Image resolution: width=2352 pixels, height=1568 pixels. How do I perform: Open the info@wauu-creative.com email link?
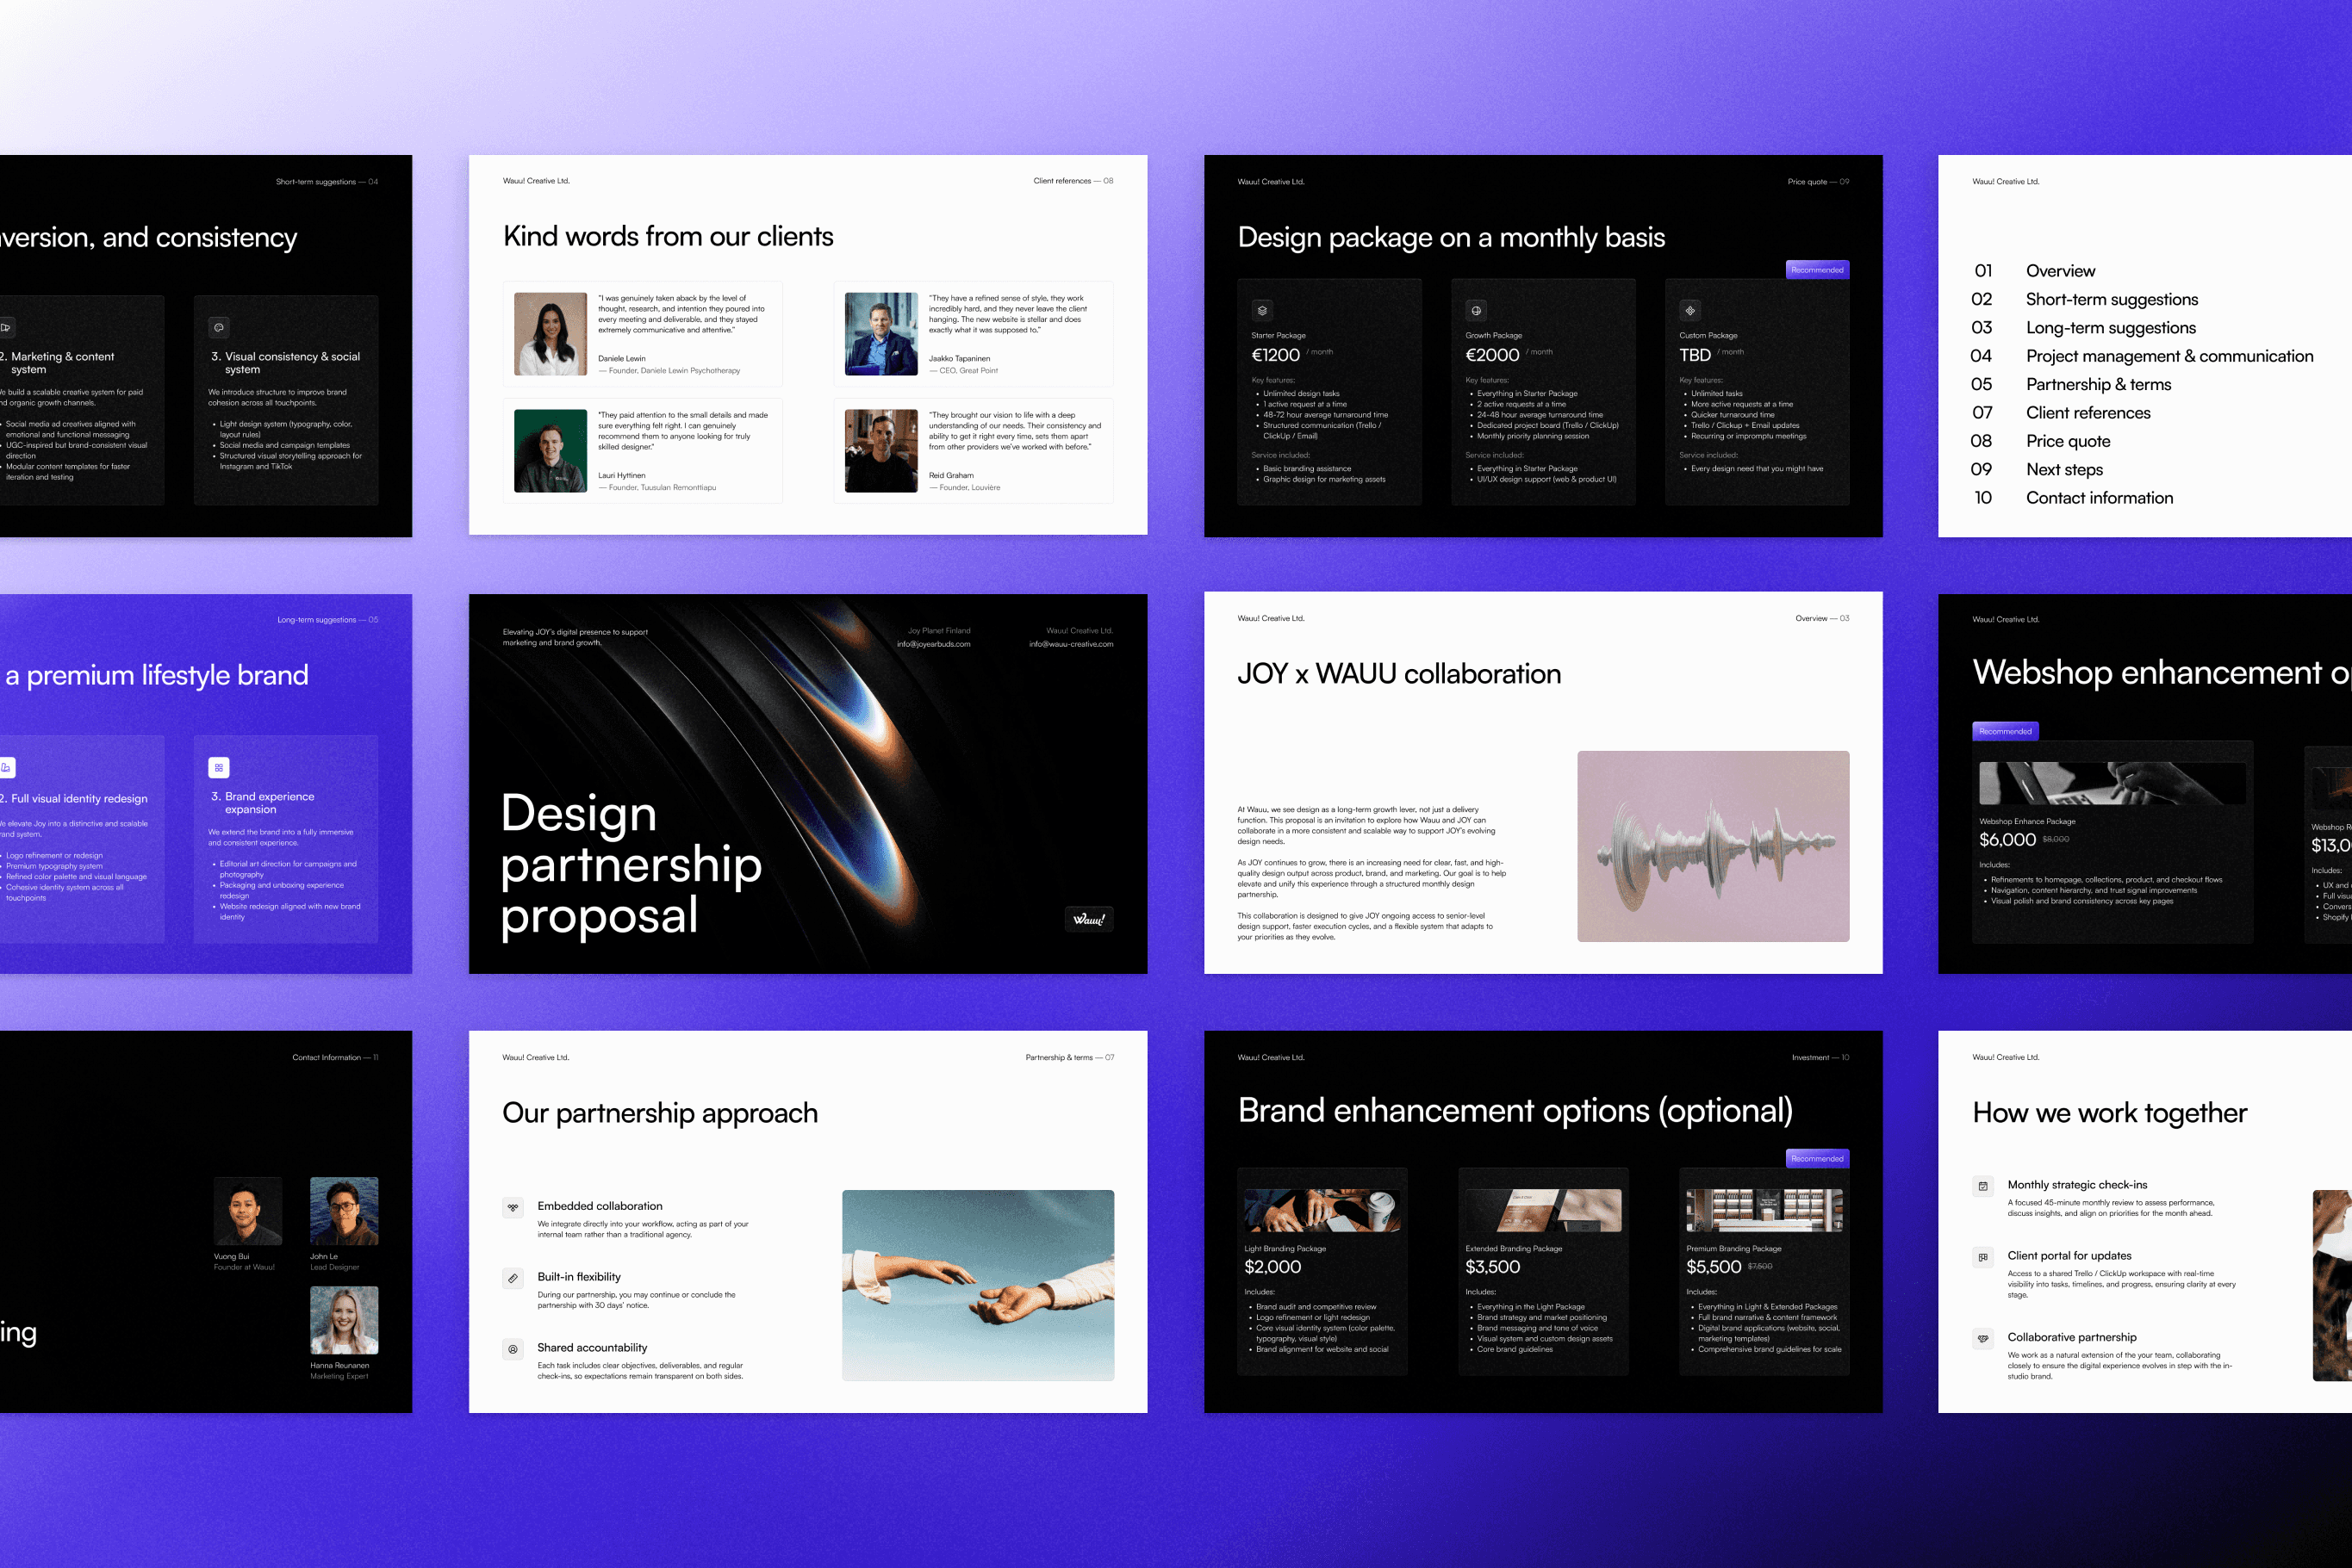coord(1070,644)
